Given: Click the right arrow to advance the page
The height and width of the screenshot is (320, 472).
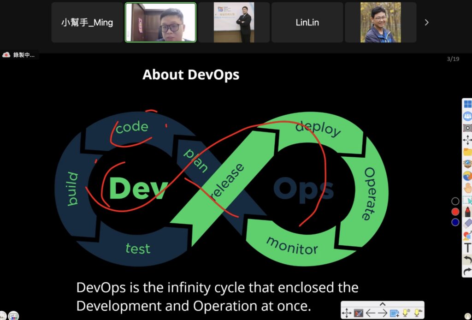Looking at the screenshot, I should click(382, 313).
